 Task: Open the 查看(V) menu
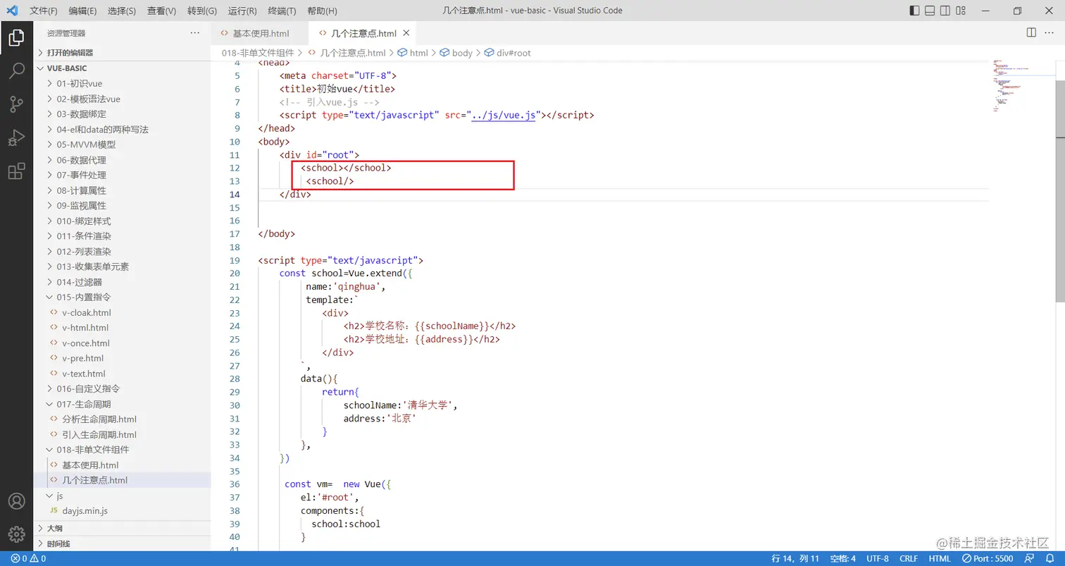click(162, 11)
